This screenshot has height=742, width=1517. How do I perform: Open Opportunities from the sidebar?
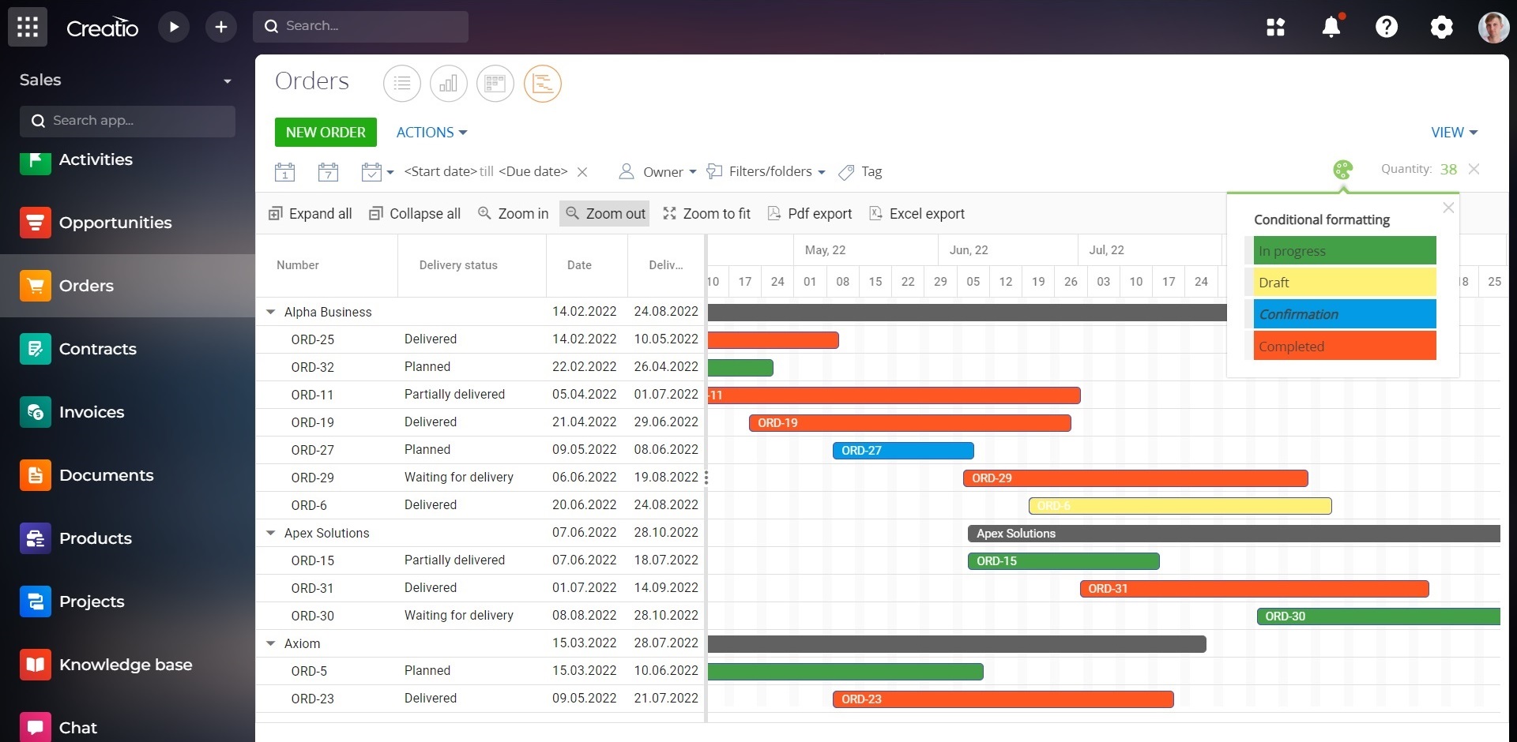[115, 222]
